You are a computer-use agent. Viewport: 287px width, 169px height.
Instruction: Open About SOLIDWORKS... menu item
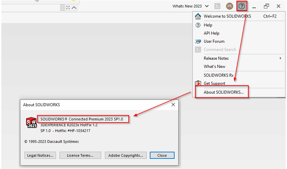point(239,92)
